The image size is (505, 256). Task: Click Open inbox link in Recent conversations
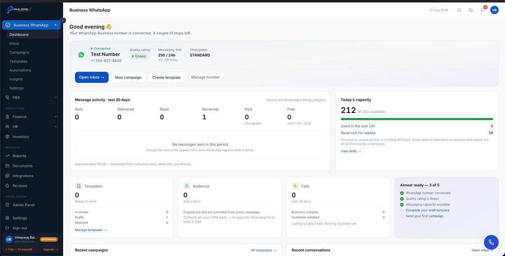(x=482, y=250)
